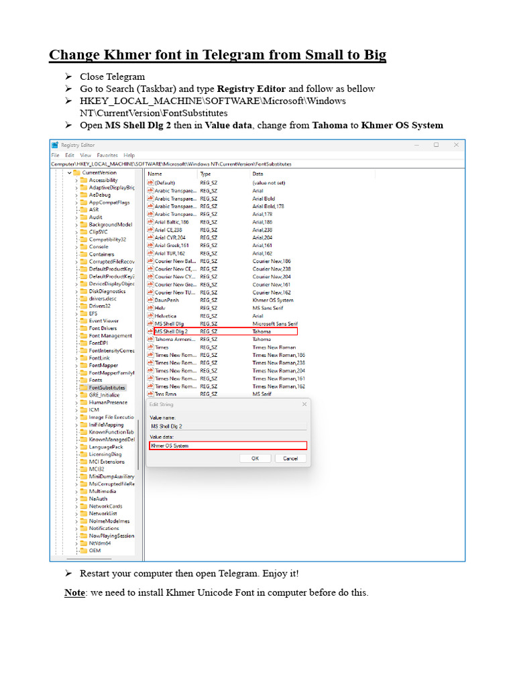
Task: Click the Arial Baltic,186 value icon
Action: 150,221
